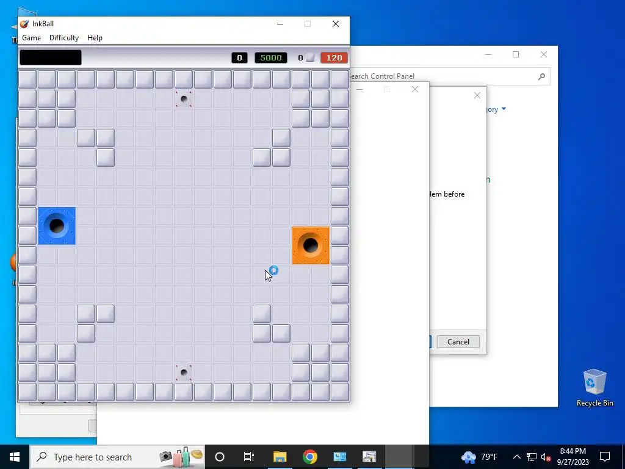Click the top ball spawner tile
625x469 pixels.
pyautogui.click(x=184, y=99)
